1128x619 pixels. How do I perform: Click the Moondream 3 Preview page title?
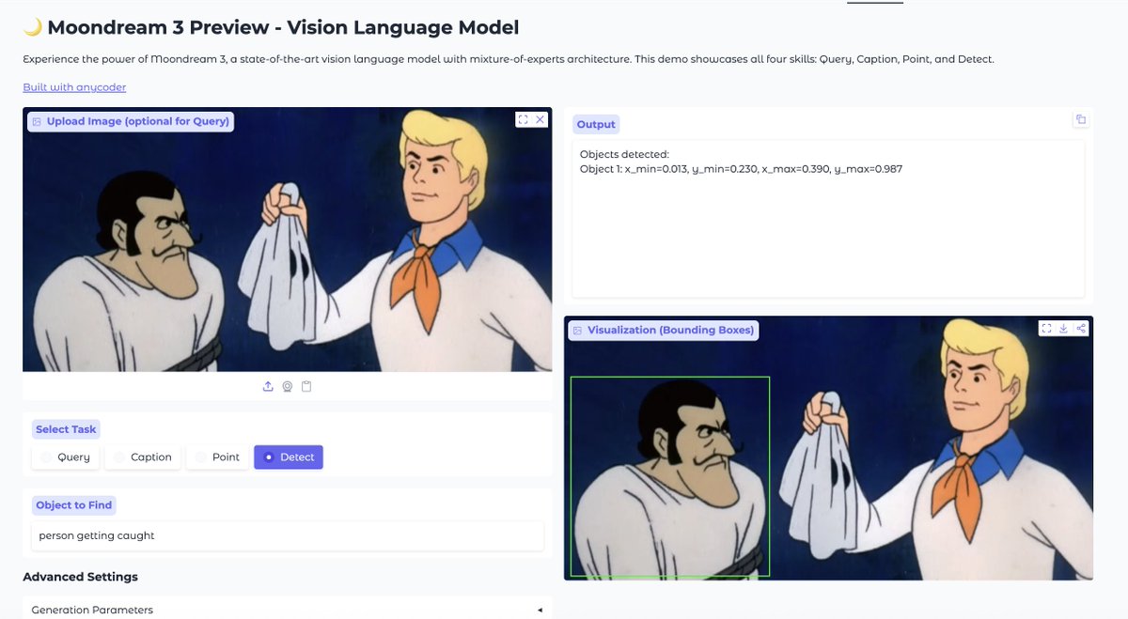pyautogui.click(x=271, y=27)
